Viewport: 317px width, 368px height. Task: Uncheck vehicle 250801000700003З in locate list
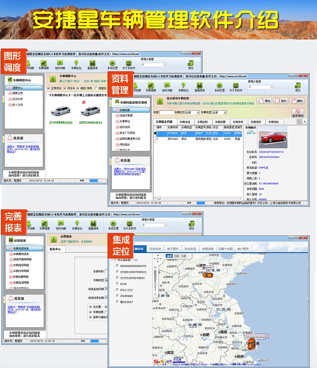pos(117,272)
